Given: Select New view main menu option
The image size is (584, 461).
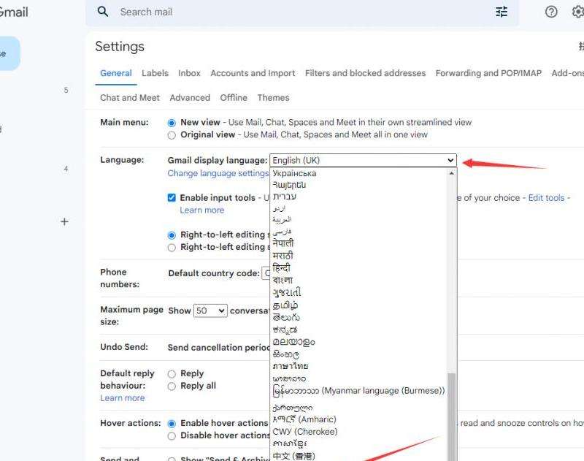Looking at the screenshot, I should coord(172,123).
